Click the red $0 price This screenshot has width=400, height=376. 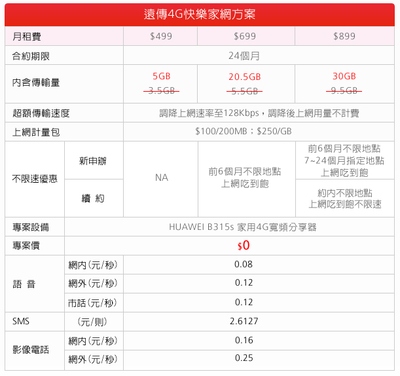[x=244, y=245]
